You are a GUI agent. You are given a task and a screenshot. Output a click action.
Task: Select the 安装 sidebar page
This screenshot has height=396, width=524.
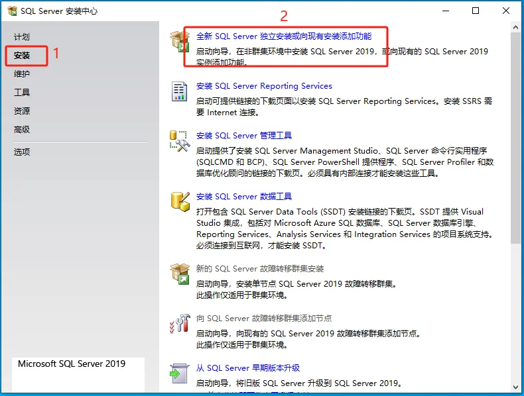pos(22,56)
